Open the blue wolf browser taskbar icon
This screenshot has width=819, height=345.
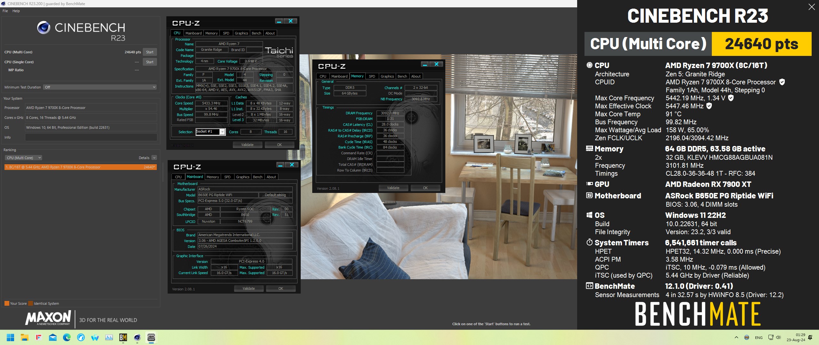[81, 337]
